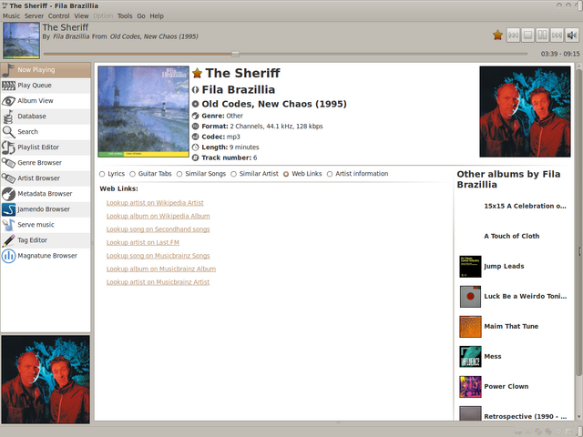This screenshot has width=583, height=437.
Task: Click the 03:39 - 09:15 time display
Action: click(560, 55)
